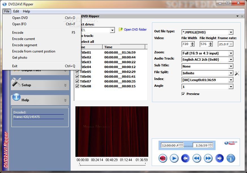247x173 pixels.
Task: Click the Setup wrench icon
Action: pyautogui.click(x=16, y=82)
